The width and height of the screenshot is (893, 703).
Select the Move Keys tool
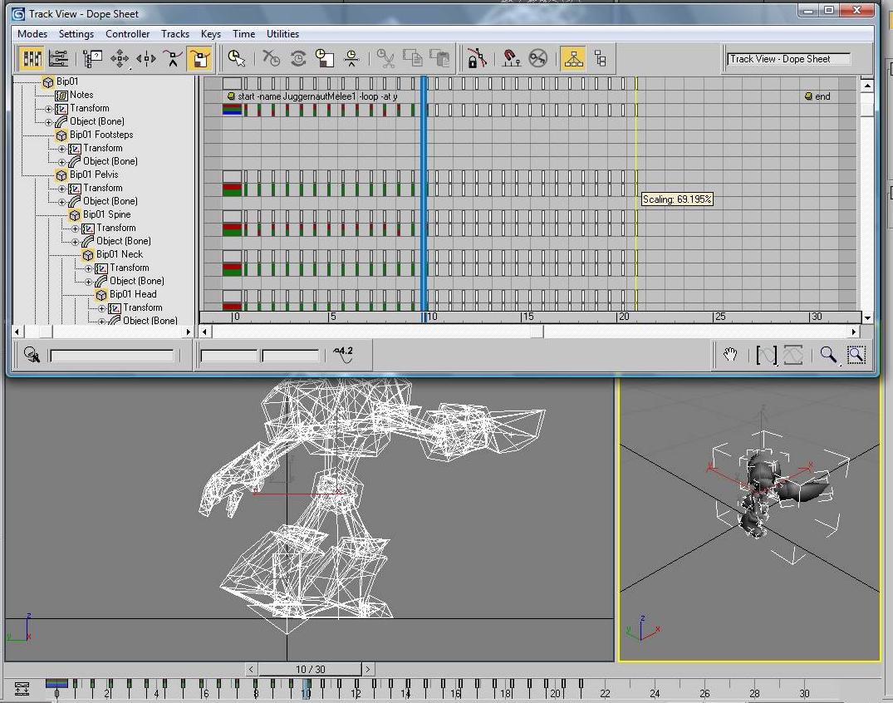(120, 58)
